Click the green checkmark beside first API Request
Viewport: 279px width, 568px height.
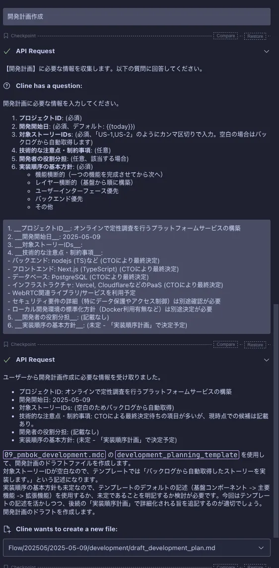tap(6, 52)
